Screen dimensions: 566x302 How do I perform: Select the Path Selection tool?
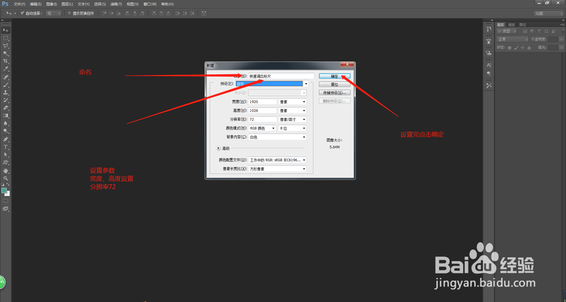[6, 155]
